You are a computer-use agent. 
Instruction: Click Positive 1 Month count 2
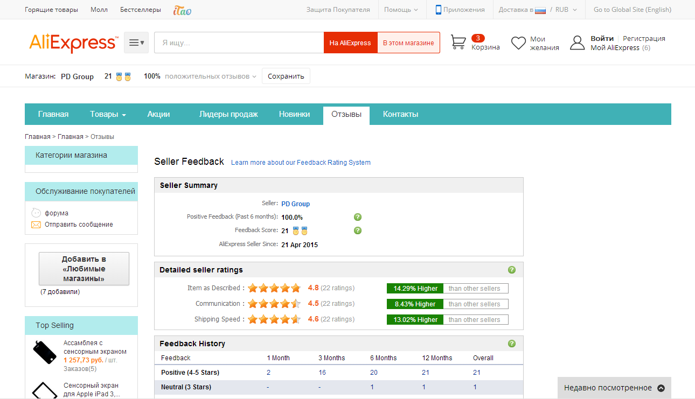(268, 372)
